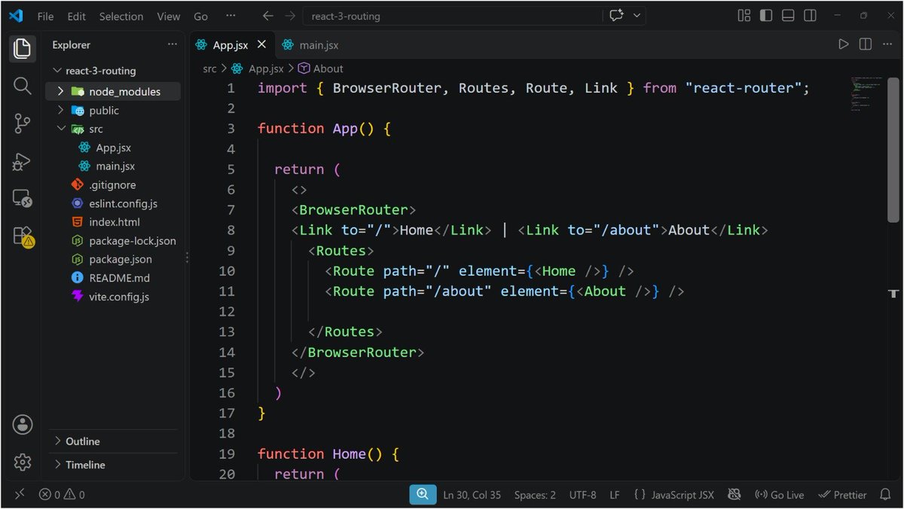Open the Explorer view in activity bar

pyautogui.click(x=22, y=49)
